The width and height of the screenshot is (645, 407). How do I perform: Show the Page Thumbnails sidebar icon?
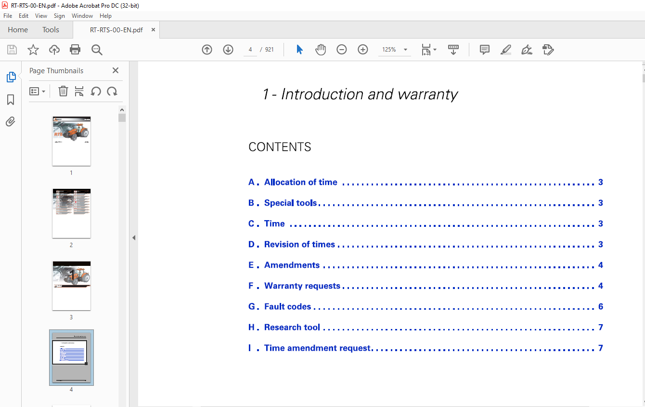(x=11, y=77)
